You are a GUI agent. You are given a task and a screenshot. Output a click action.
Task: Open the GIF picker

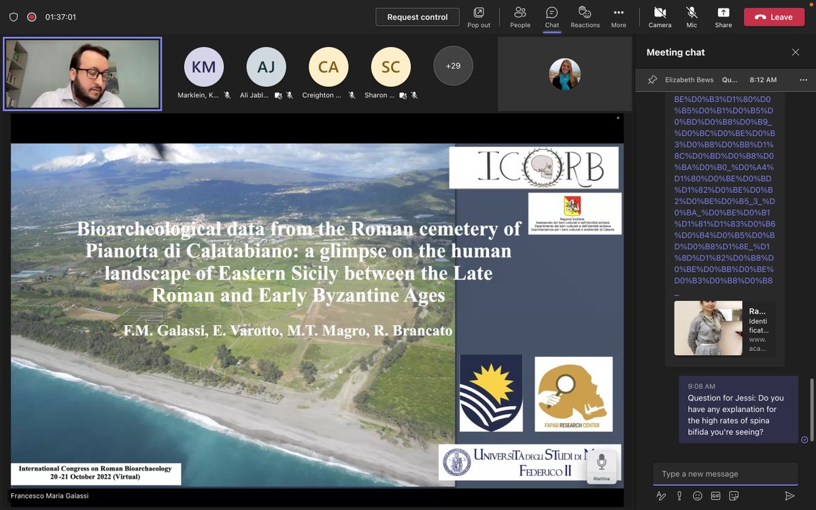click(x=715, y=496)
